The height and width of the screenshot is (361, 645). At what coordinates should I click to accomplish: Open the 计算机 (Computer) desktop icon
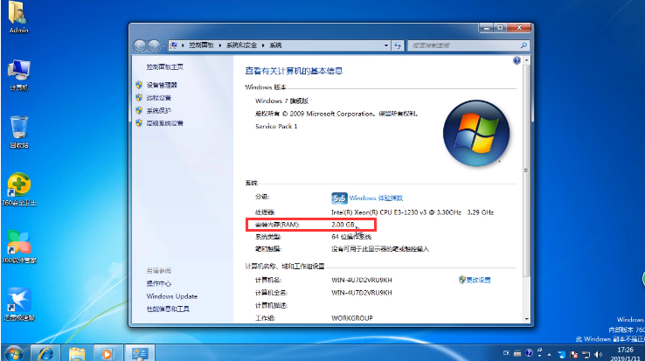point(18,75)
